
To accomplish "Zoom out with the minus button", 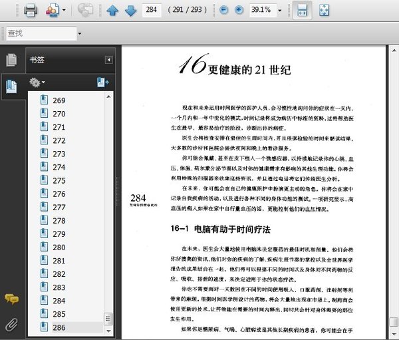I will coord(223,10).
